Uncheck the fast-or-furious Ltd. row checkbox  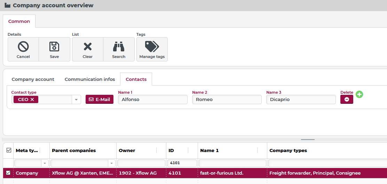[8, 173]
